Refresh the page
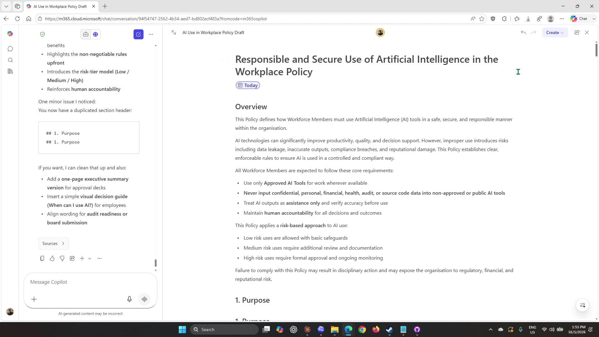This screenshot has width=599, height=337. click(x=17, y=19)
